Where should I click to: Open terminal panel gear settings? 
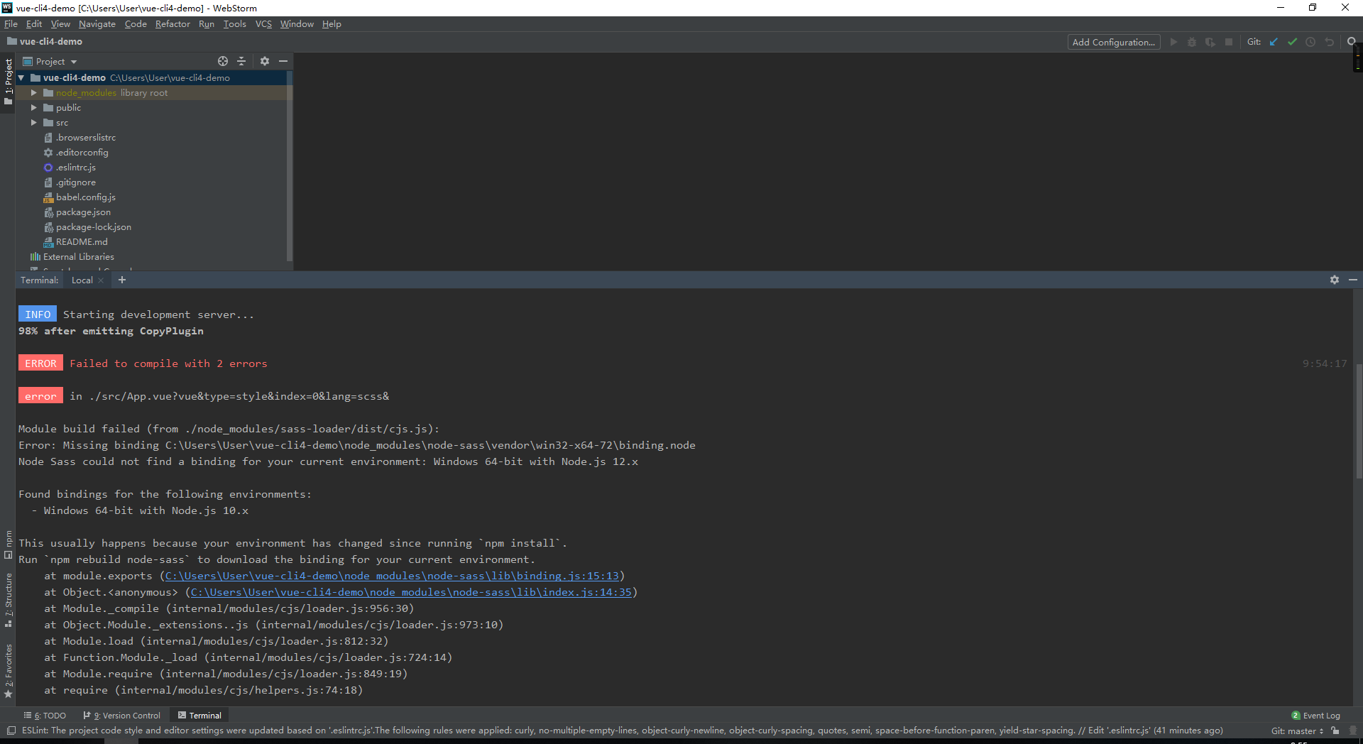[1335, 280]
